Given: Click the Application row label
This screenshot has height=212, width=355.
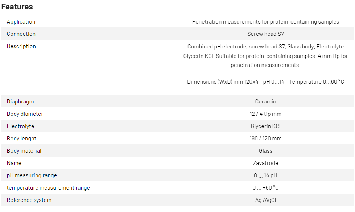Looking at the screenshot, I should [x=21, y=22].
